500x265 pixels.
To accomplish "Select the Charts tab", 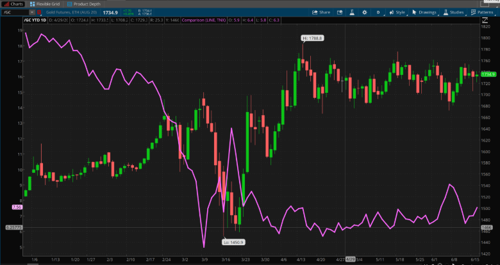I will (x=13, y=4).
